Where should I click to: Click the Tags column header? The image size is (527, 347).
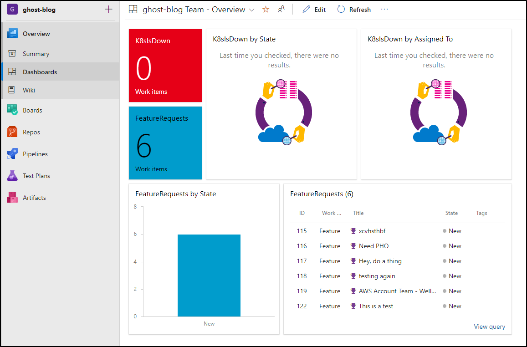[x=481, y=213]
